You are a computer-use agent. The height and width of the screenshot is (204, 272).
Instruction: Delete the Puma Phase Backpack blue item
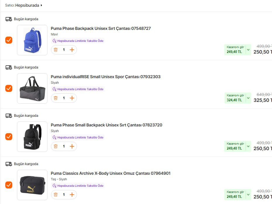(x=56, y=50)
